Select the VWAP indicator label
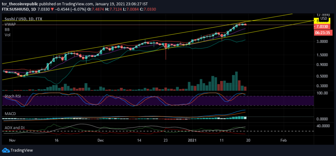Viewport: 336px width, 156px height. 10,24
